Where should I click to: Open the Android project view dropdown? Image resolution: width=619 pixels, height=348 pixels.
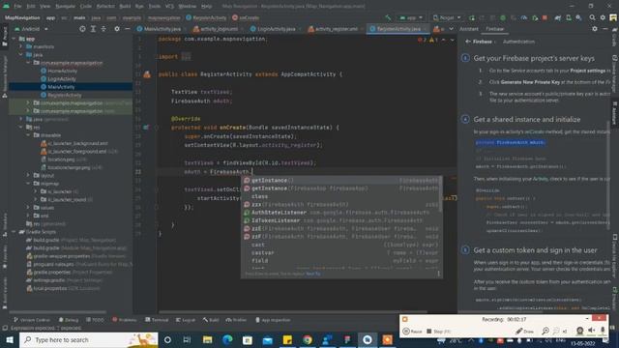(x=31, y=29)
